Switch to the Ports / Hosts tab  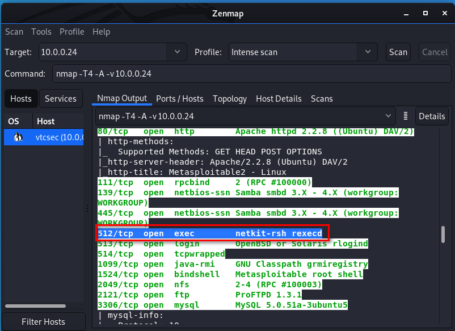point(180,99)
